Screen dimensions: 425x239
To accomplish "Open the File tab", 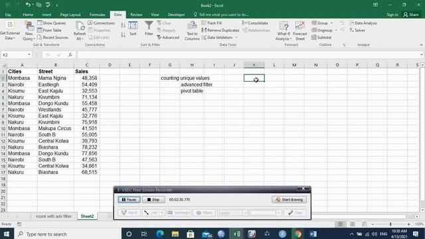I will pos(8,15).
